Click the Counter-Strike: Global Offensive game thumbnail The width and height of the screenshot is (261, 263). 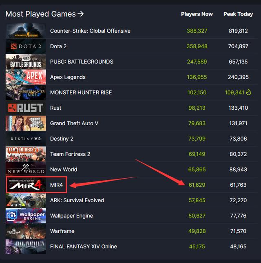(26, 31)
